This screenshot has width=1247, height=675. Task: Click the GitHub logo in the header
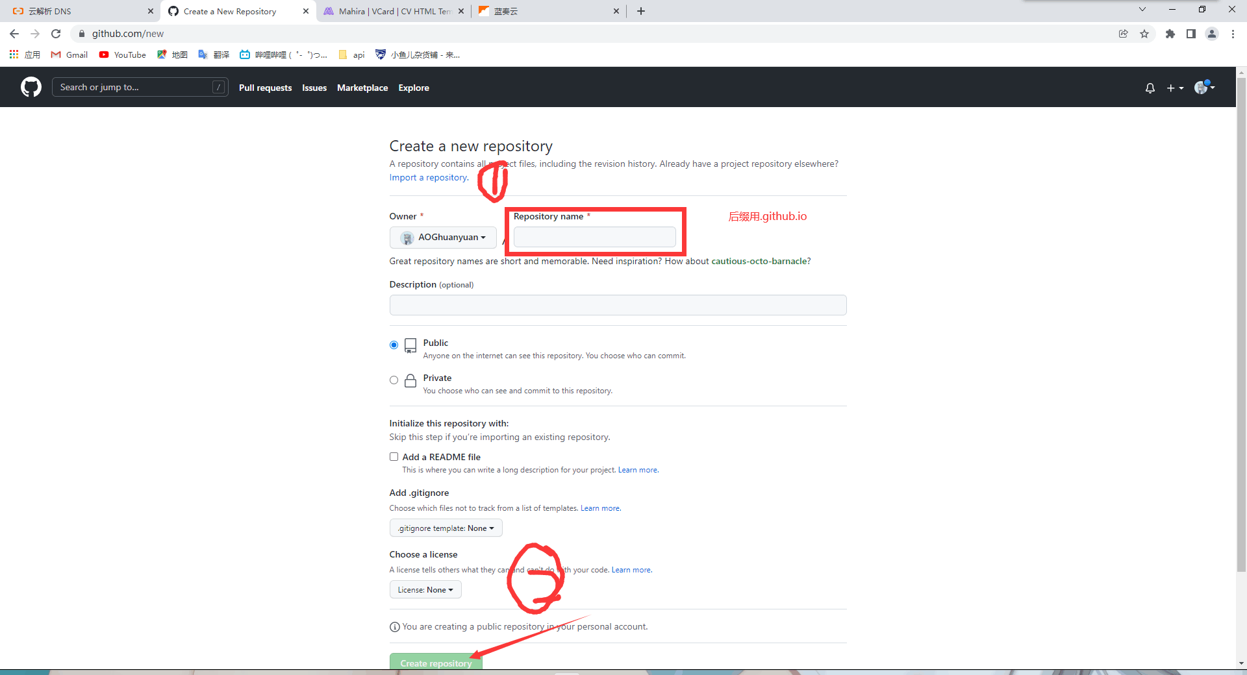coord(31,87)
